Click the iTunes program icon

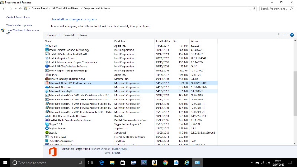[47, 75]
